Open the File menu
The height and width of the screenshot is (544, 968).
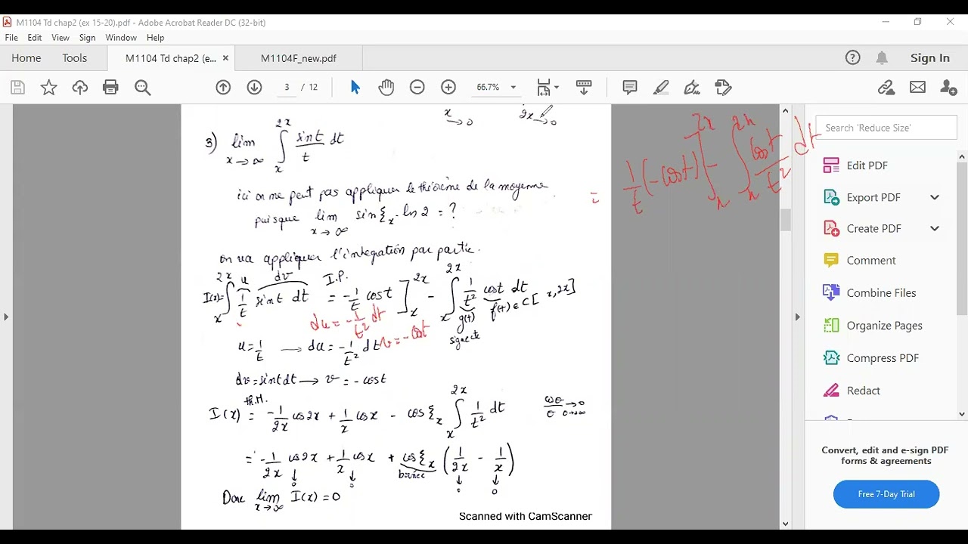tap(11, 38)
